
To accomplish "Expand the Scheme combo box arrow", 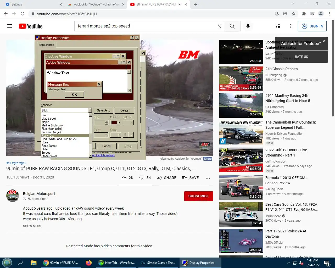I will point(90,110).
